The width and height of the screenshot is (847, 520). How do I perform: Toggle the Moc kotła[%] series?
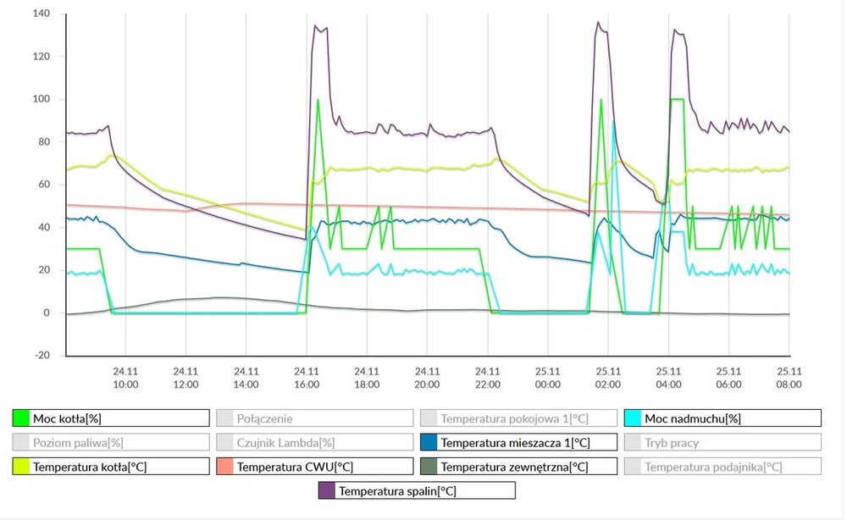pyautogui.click(x=110, y=418)
